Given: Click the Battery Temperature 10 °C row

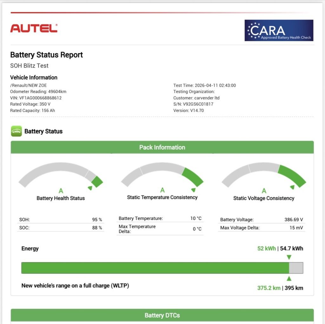Looking at the screenshot, I should point(160,218).
